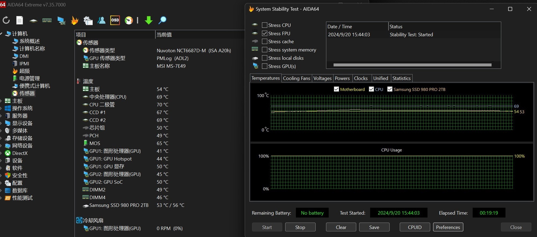Viewport: 537px width, 237px height.
Task: Click the 传感器 group header icon
Action: point(79,42)
